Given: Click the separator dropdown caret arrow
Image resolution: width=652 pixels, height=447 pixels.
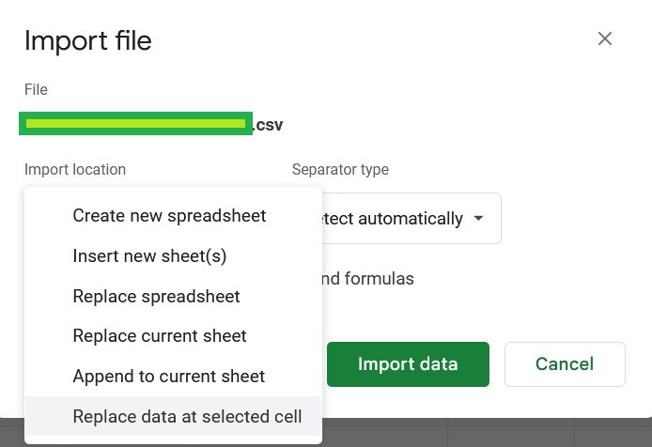Looking at the screenshot, I should click(x=478, y=218).
